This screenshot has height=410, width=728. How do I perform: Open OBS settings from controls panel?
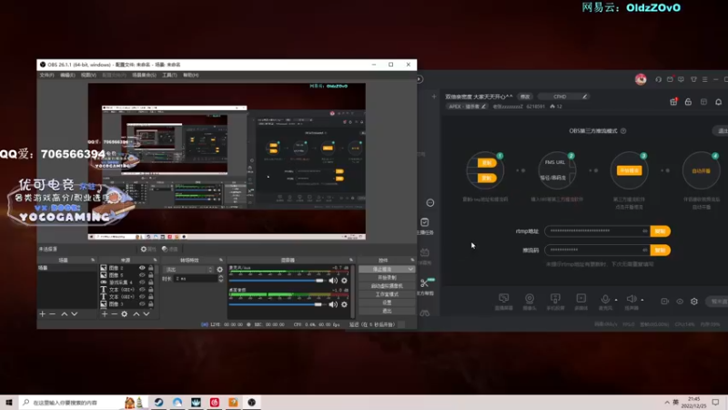[386, 302]
